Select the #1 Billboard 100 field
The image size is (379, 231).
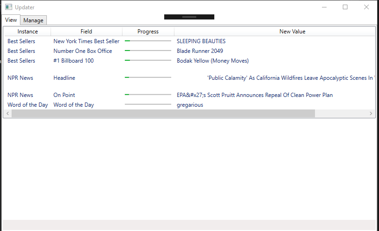(73, 61)
